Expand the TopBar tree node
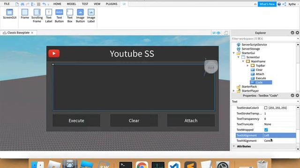 248,65
